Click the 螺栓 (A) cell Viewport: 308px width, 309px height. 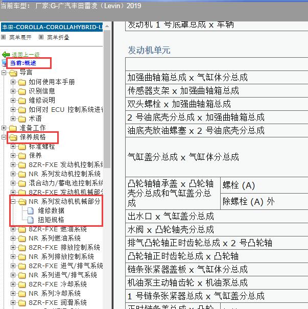click(264, 185)
